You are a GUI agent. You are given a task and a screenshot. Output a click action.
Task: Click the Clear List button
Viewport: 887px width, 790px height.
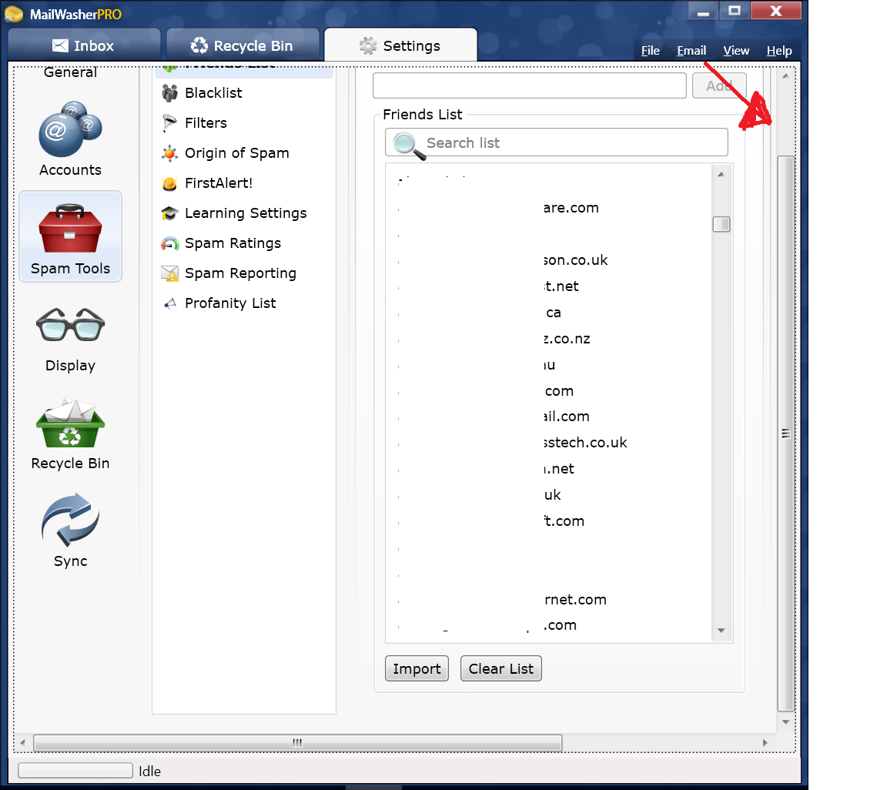tap(501, 668)
